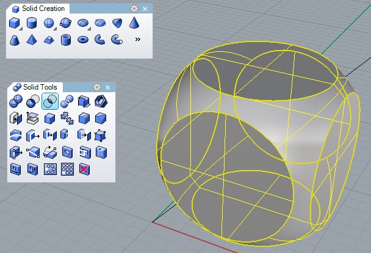Choose the Wire Cut tool

click(16, 135)
